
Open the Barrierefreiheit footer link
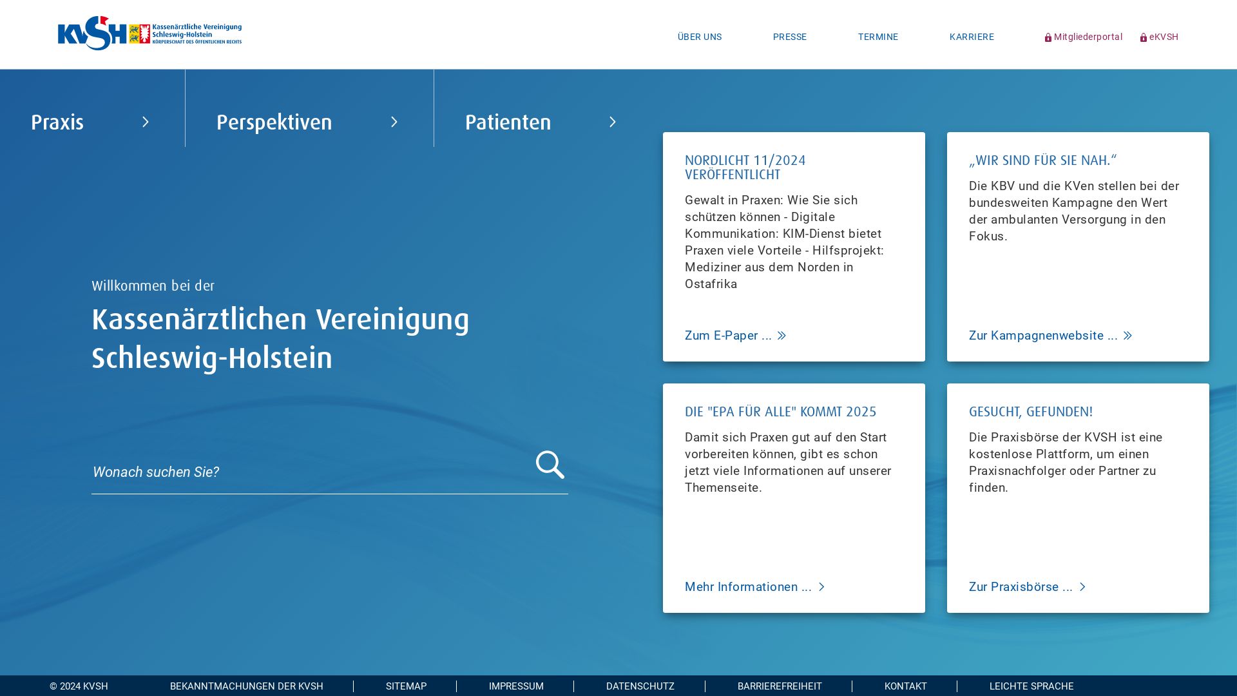tap(780, 686)
